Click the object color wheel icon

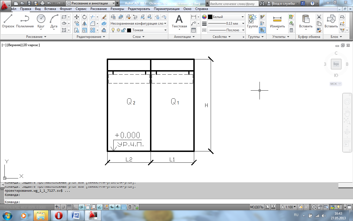(x=204, y=17)
